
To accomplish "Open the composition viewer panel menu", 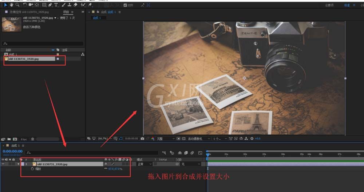I will pos(119,12).
